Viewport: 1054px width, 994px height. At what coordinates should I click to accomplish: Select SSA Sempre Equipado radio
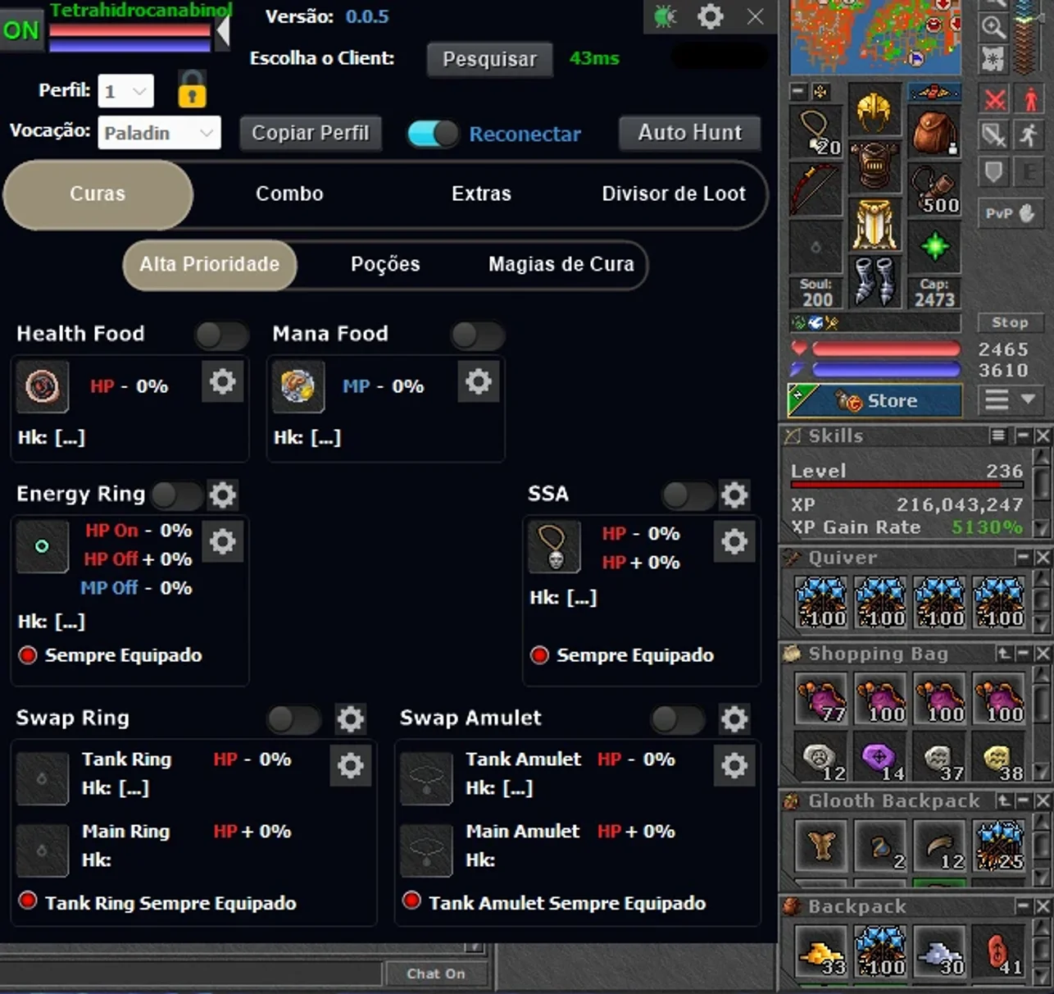pyautogui.click(x=539, y=655)
